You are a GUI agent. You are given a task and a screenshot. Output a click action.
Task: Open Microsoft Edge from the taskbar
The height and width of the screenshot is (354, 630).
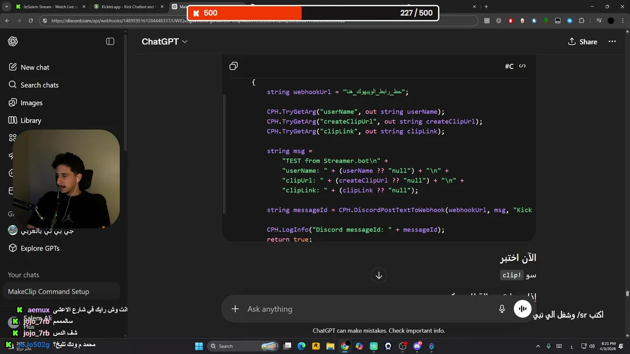coord(301,346)
